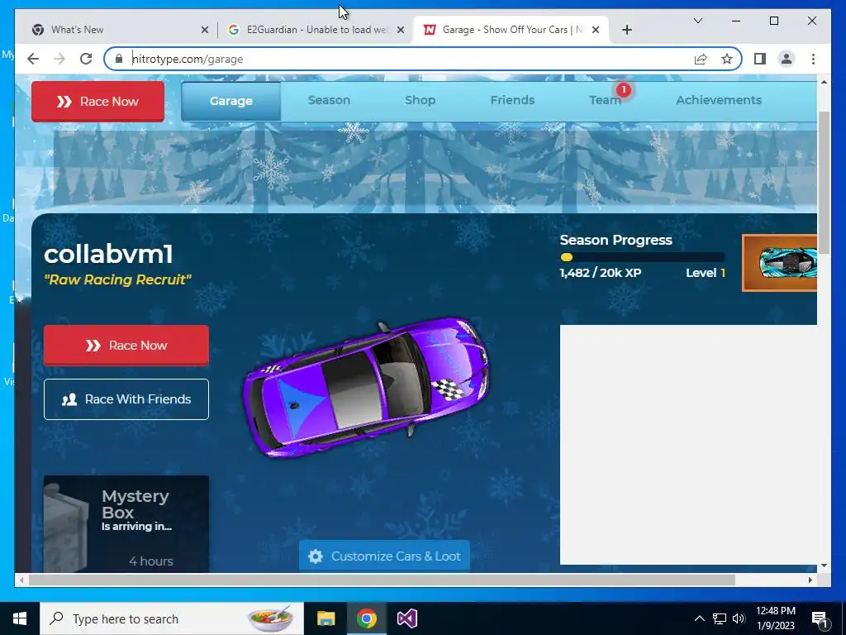Click the Chrome taskbar icon
This screenshot has height=635, width=846.
pos(366,618)
